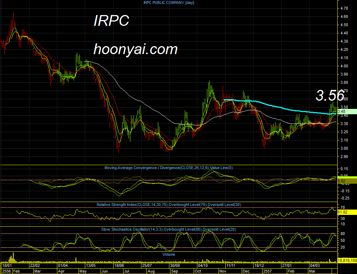
Task: Select the MACD indicator title (CLOSE,26,12,9)
Action: [x=169, y=168]
